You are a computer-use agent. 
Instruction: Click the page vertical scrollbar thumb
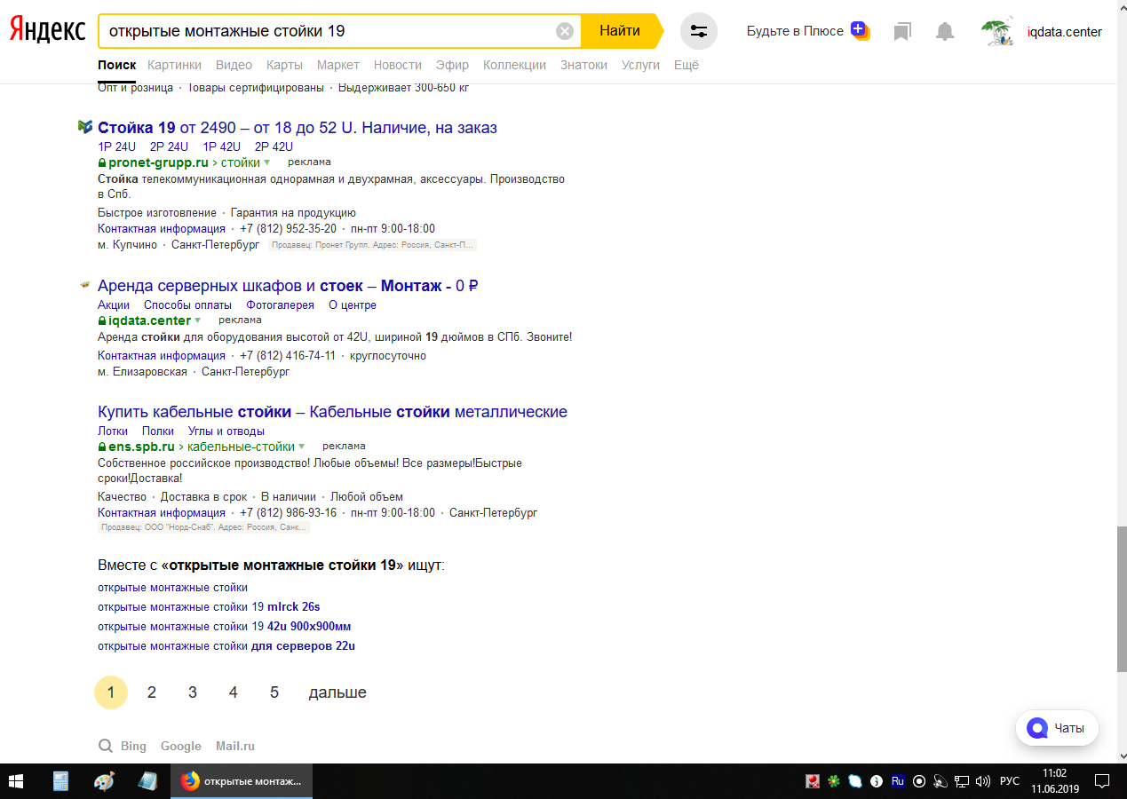[x=1122, y=598]
